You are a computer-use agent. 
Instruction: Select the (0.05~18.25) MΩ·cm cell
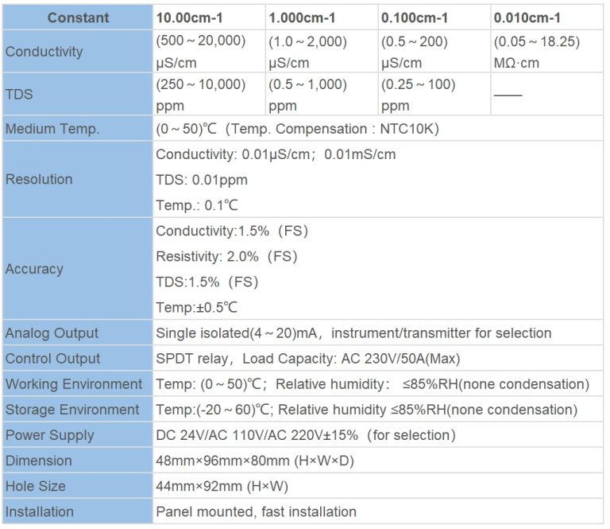tap(546, 52)
